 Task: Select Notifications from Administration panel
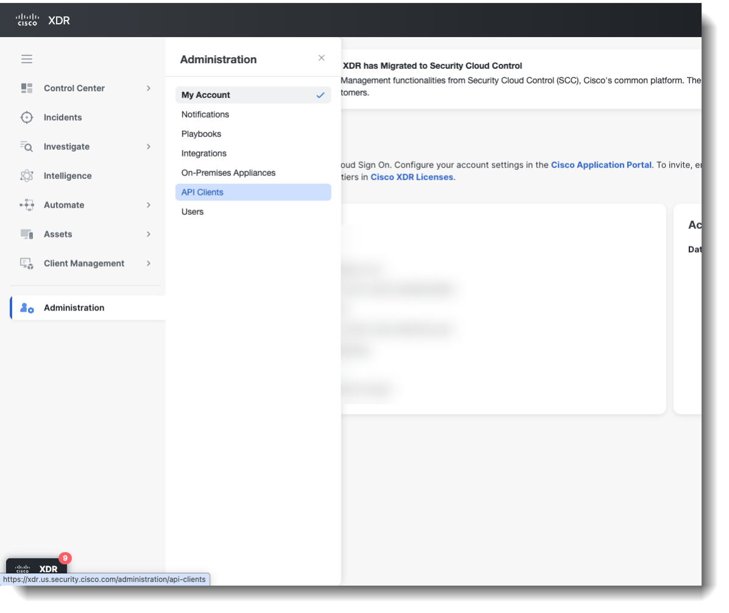(x=205, y=114)
